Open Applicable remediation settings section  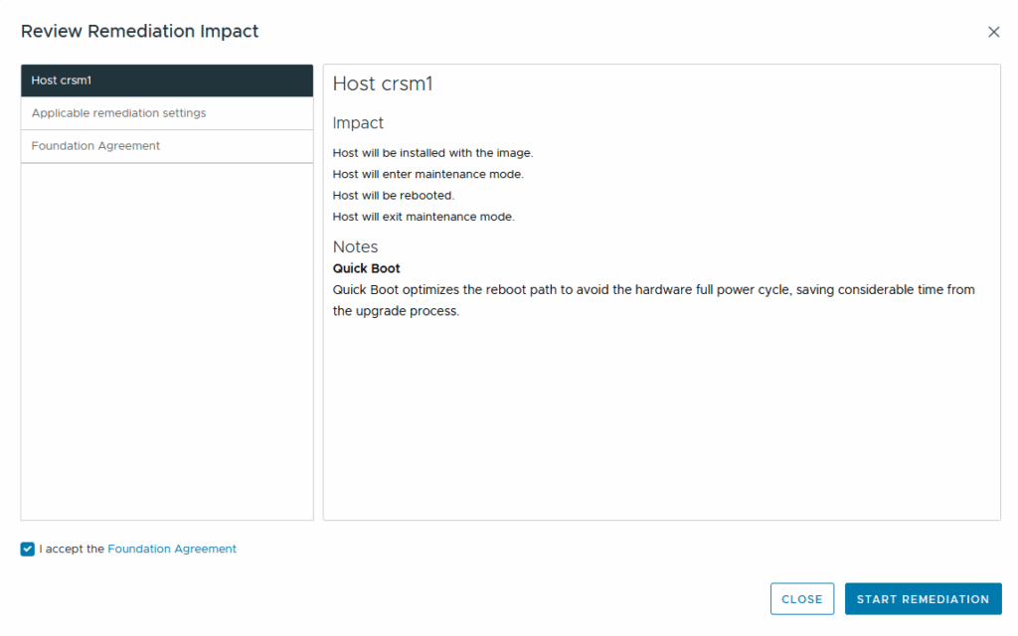pos(167,113)
